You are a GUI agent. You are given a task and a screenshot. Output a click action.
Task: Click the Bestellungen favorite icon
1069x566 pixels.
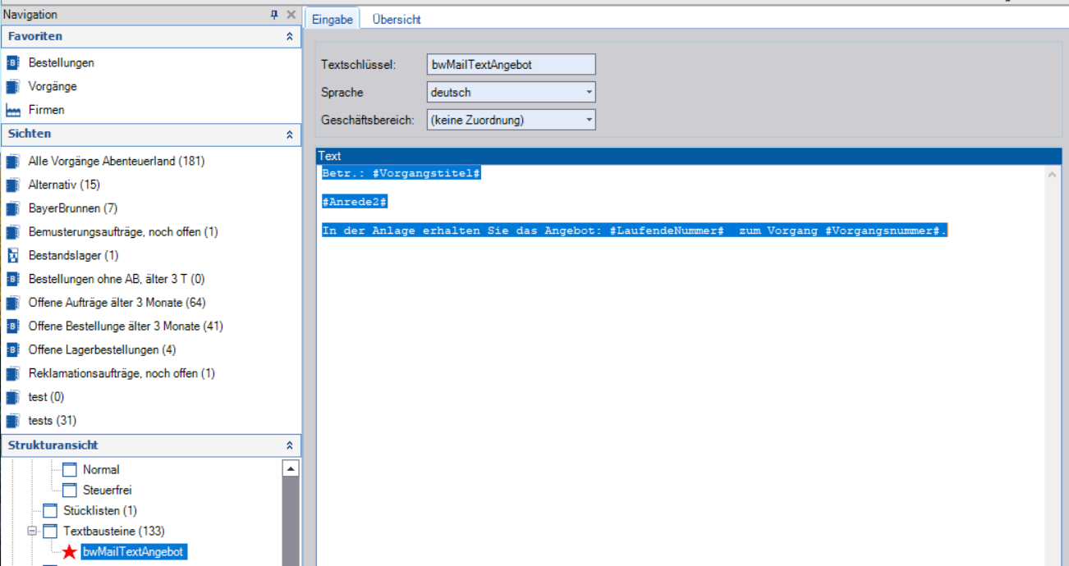(12, 62)
